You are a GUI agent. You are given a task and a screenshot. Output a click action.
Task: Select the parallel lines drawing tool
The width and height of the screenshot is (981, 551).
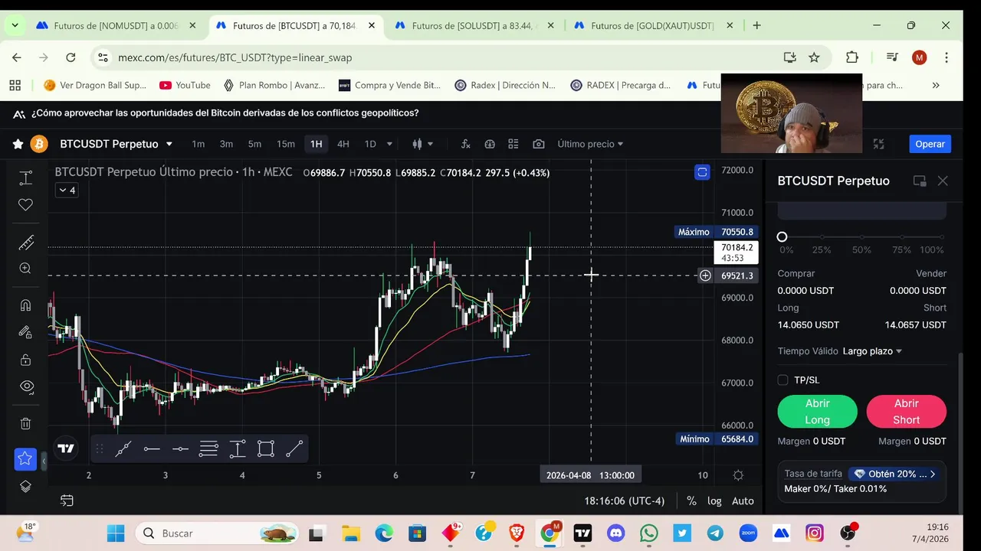[208, 449]
